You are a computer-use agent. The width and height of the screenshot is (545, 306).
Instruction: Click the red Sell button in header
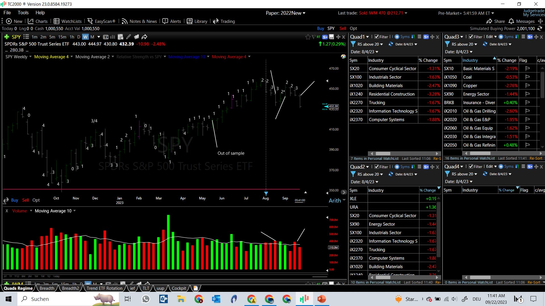tap(343, 28)
